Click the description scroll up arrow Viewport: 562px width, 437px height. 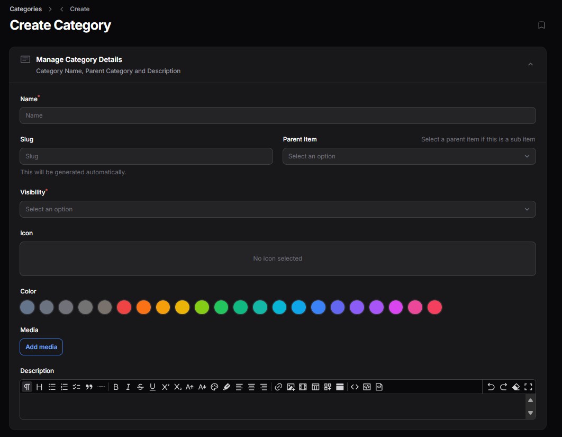530,400
